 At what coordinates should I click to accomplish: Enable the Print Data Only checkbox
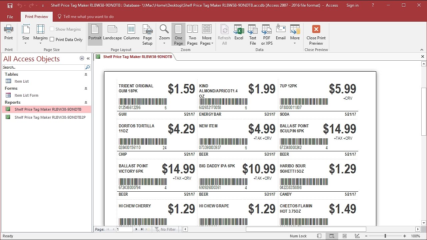52,39
